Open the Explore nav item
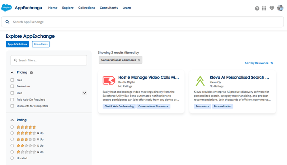The width and height of the screenshot is (287, 165). [68, 8]
